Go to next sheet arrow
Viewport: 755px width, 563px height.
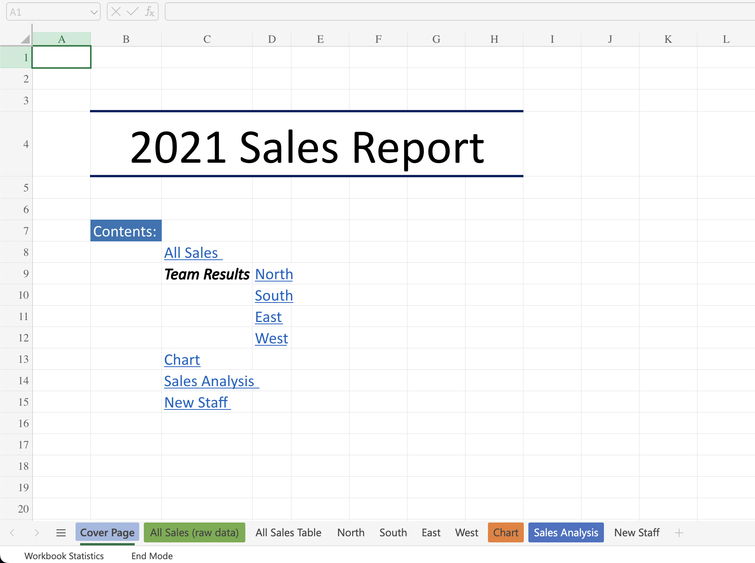coord(37,533)
